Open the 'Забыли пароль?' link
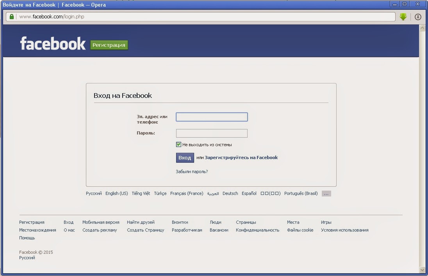Image resolution: width=428 pixels, height=276 pixels. tap(192, 172)
